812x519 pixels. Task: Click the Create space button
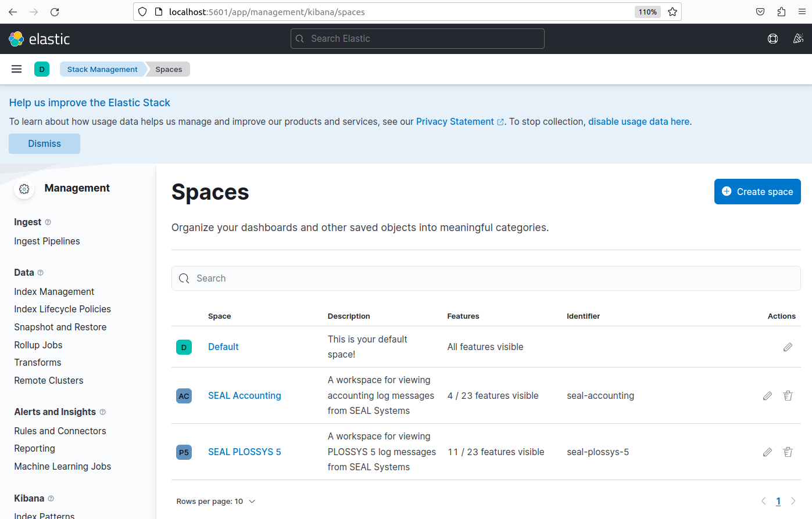coord(757,192)
